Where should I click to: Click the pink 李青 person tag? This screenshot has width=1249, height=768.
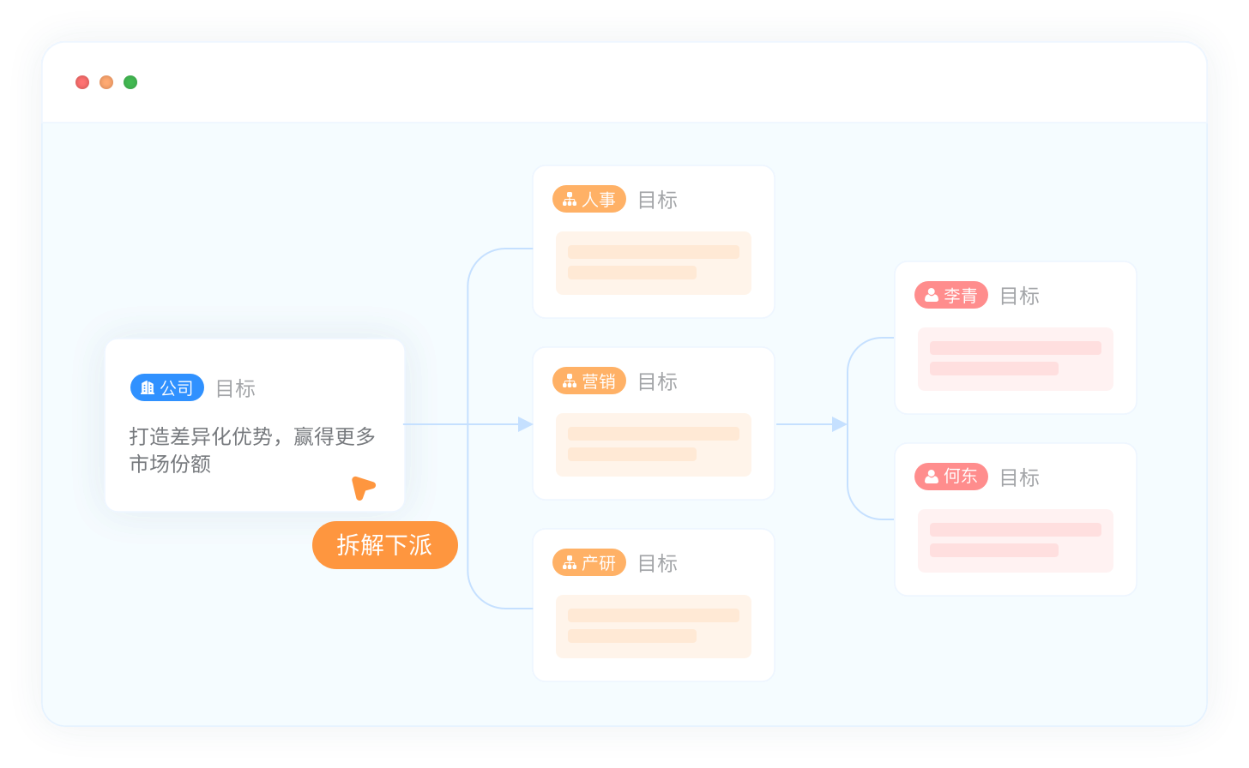951,296
